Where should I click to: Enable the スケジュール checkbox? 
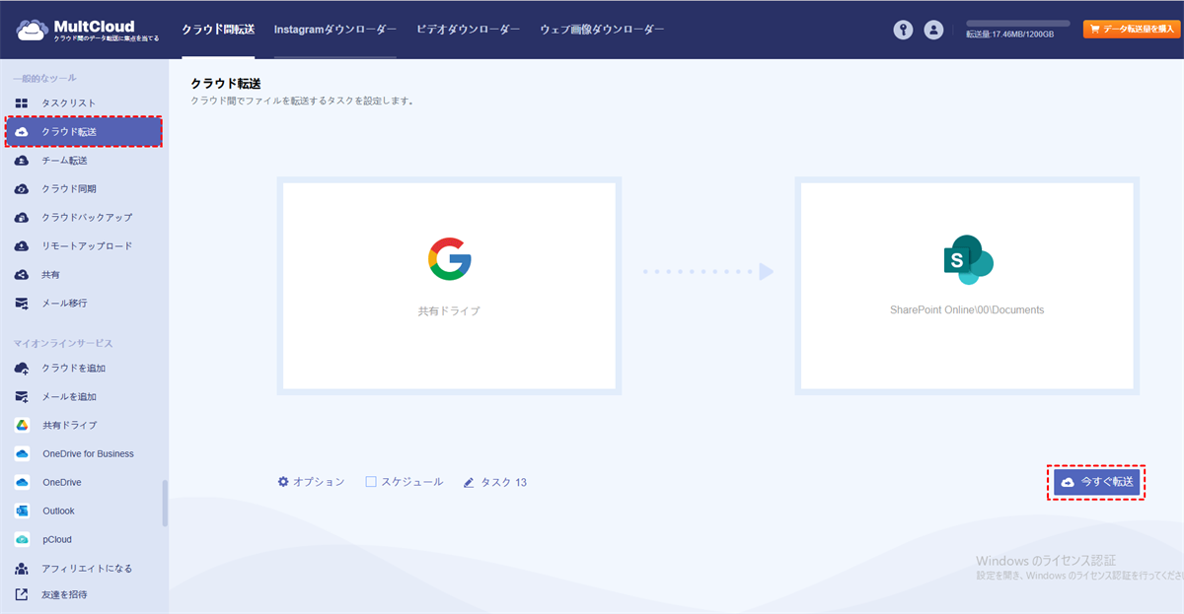pyautogui.click(x=371, y=482)
